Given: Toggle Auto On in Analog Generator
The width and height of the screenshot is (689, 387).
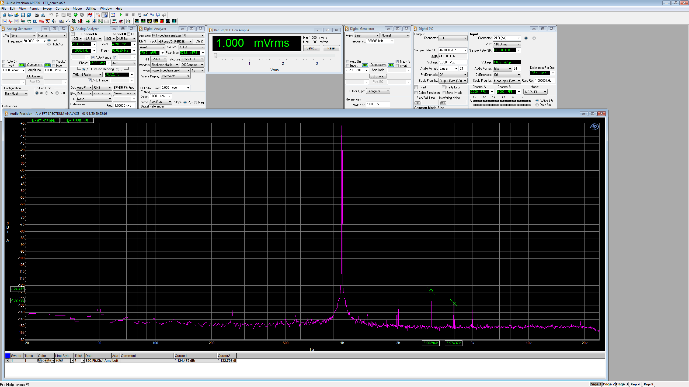Looking at the screenshot, I should 4,62.
